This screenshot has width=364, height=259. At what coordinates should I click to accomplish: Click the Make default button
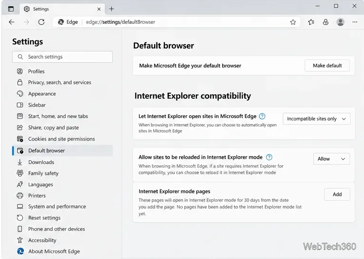(x=327, y=66)
